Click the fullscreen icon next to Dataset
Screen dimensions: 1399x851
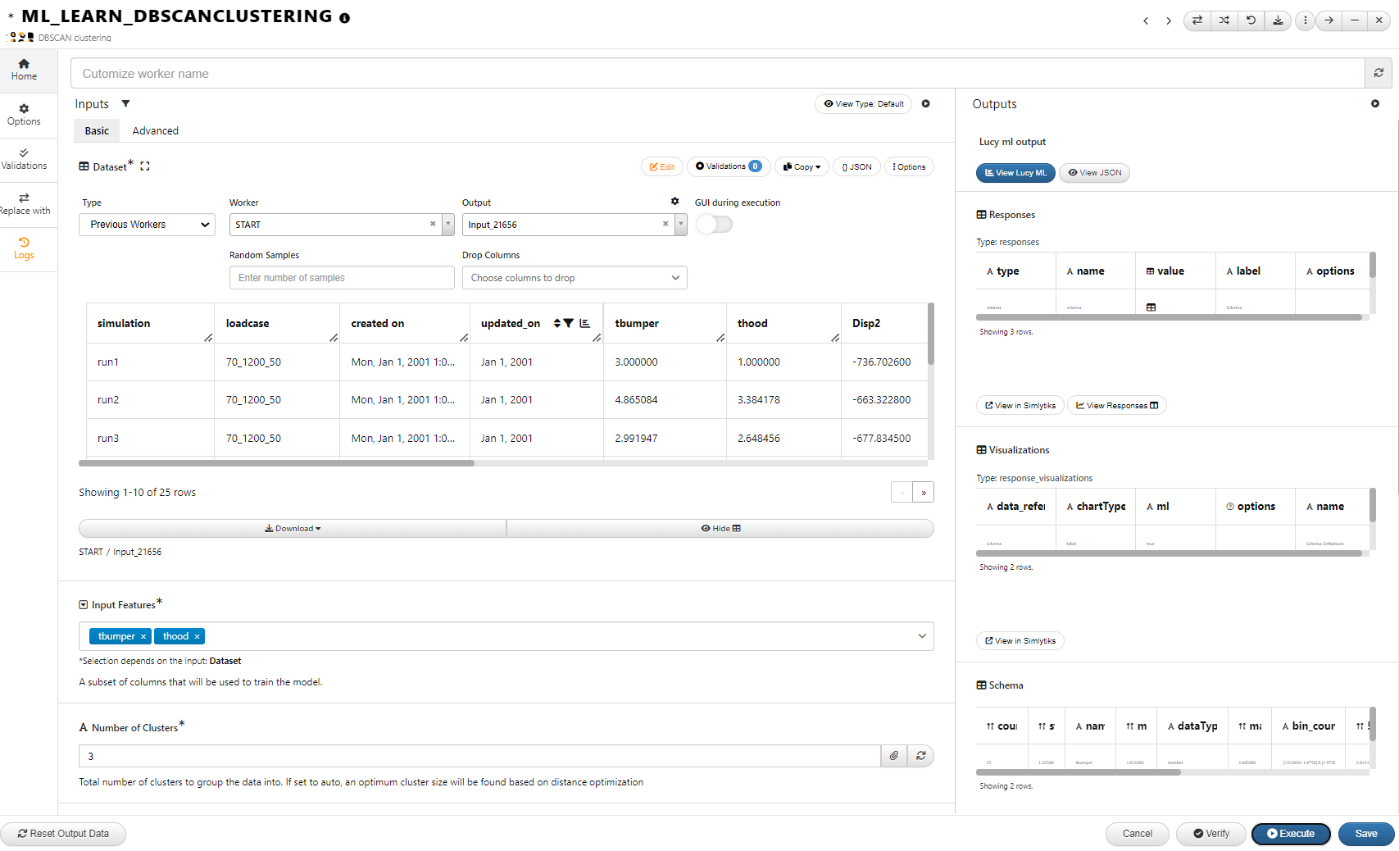145,166
